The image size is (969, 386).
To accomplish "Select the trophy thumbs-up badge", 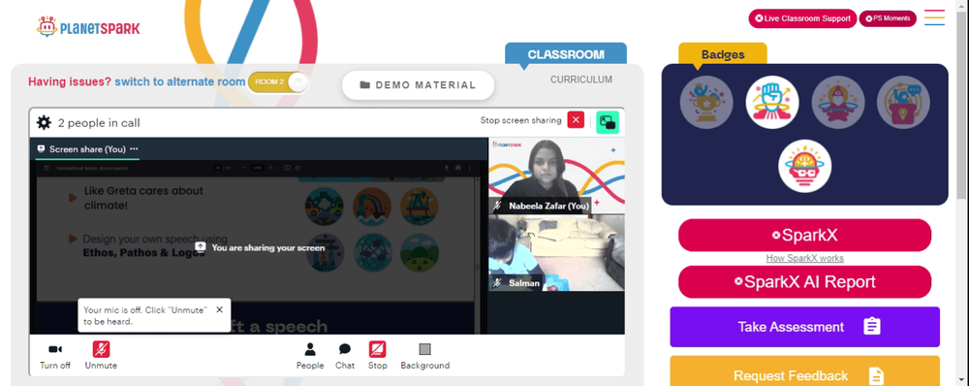I will coord(706,102).
